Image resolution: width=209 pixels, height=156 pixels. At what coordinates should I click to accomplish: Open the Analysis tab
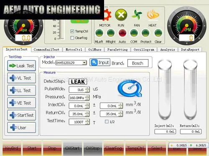[x=168, y=50]
